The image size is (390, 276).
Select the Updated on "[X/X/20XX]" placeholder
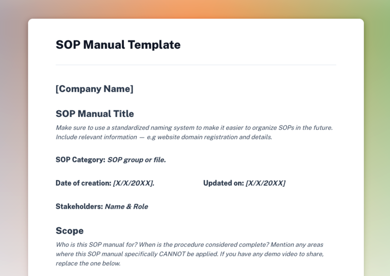[x=266, y=183]
